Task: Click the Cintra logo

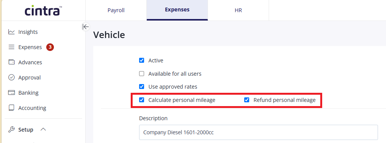Action: [x=43, y=10]
